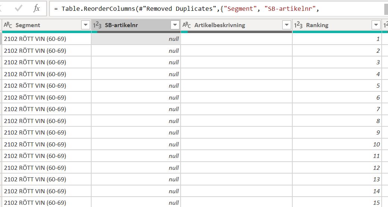Click the fx insert step icon
Viewport: 388px width, 207px height.
click(36, 9)
